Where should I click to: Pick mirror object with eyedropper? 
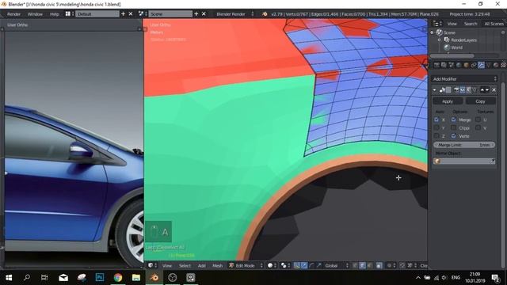click(x=493, y=161)
